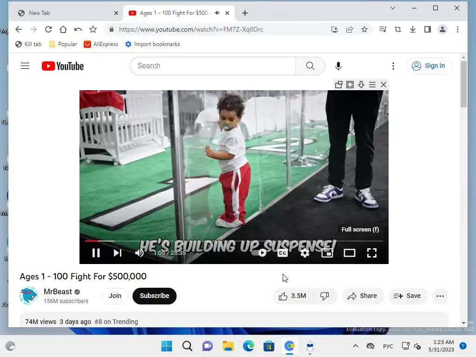Close the New Tab tab
The image size is (476, 357).
[116, 13]
